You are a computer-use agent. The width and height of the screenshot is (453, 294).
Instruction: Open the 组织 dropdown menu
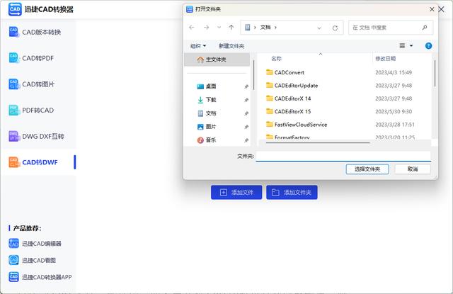(198, 46)
